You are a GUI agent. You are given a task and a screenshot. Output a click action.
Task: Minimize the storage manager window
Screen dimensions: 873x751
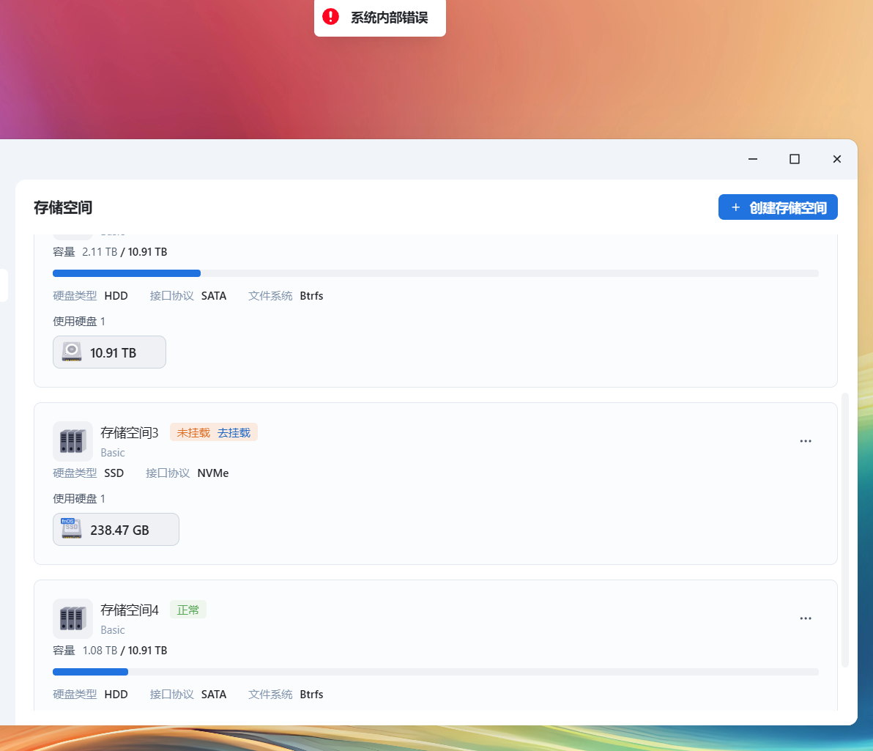[753, 159]
